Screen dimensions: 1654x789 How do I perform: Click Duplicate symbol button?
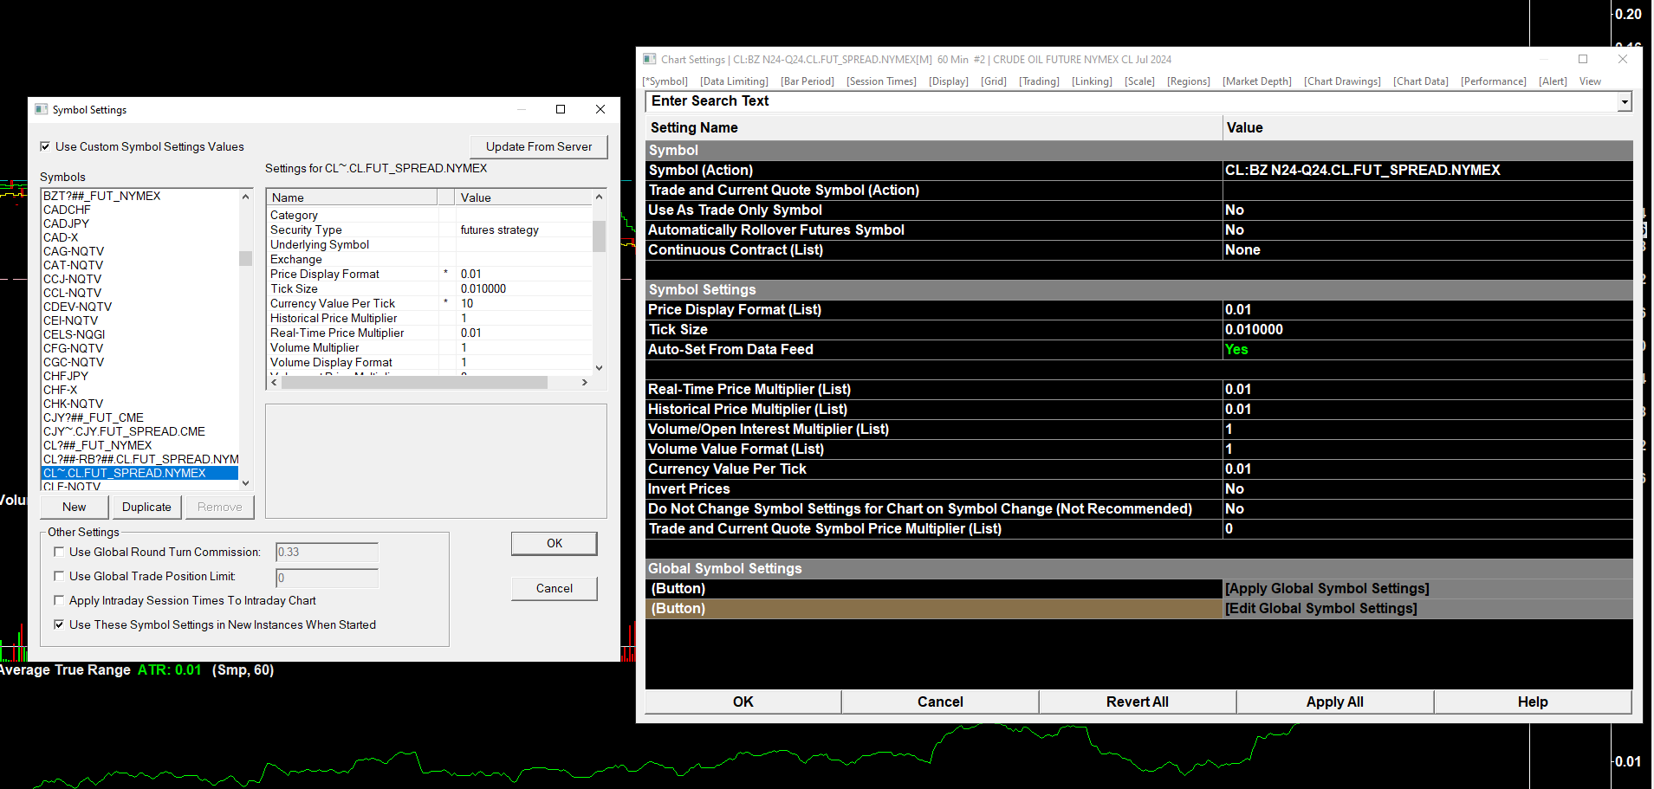[x=146, y=507]
